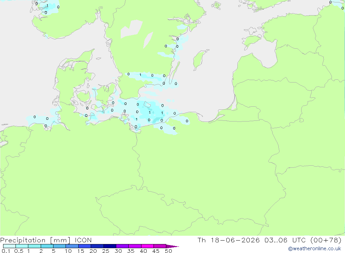Click the legend value "20"

tap(93, 251)
